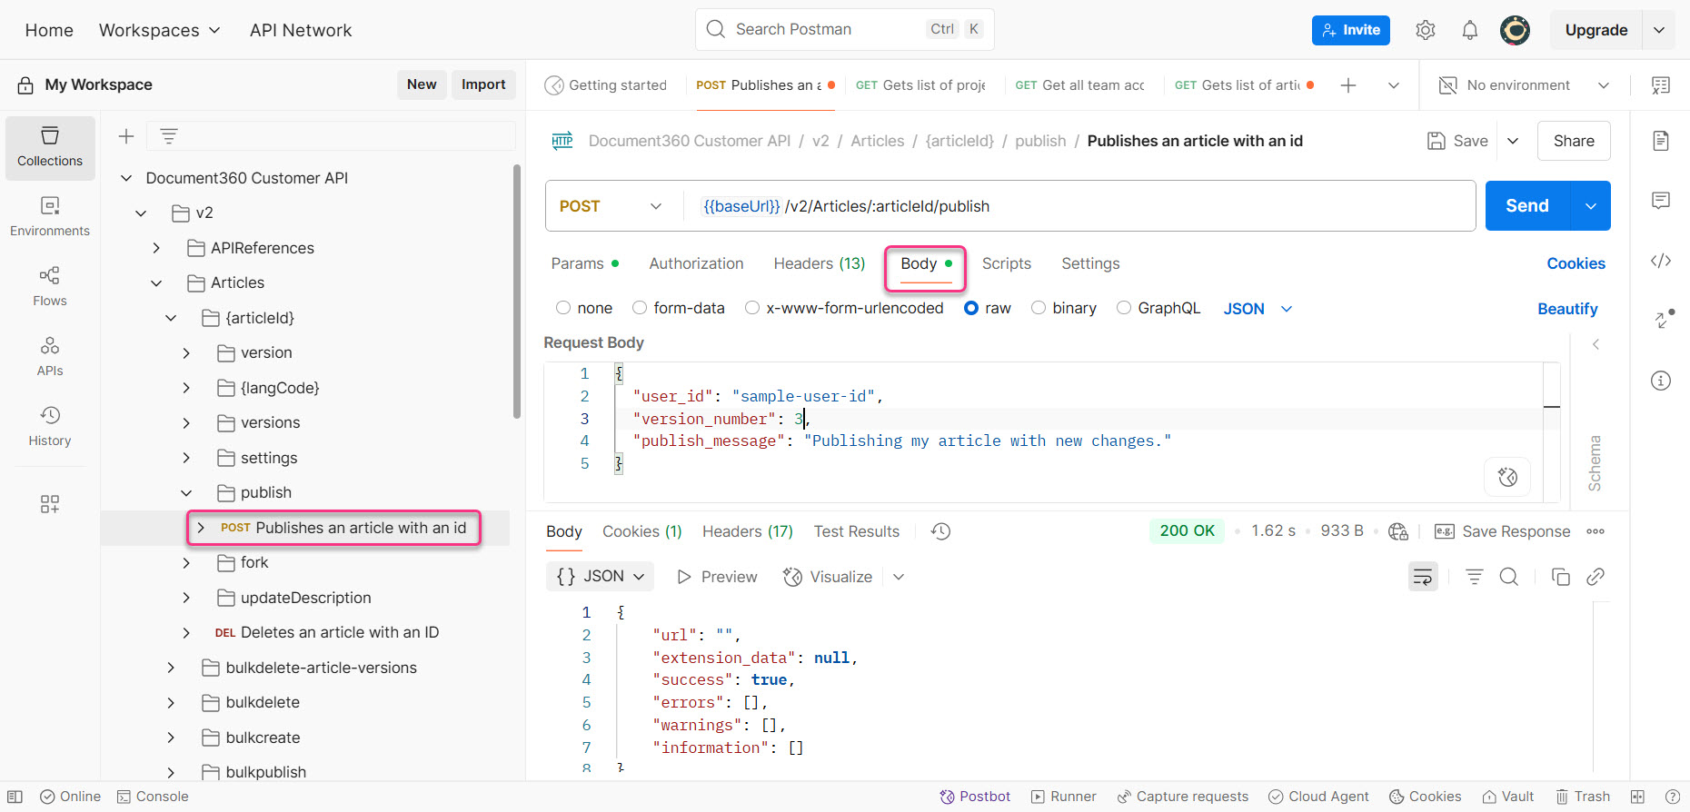The image size is (1690, 812).
Task: Create a new collection with plus icon
Action: 126,136
